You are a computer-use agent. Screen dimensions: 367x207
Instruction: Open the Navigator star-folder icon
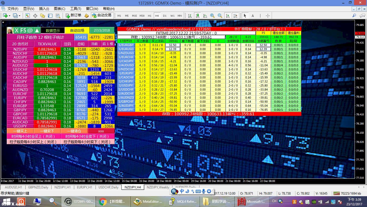(43, 16)
